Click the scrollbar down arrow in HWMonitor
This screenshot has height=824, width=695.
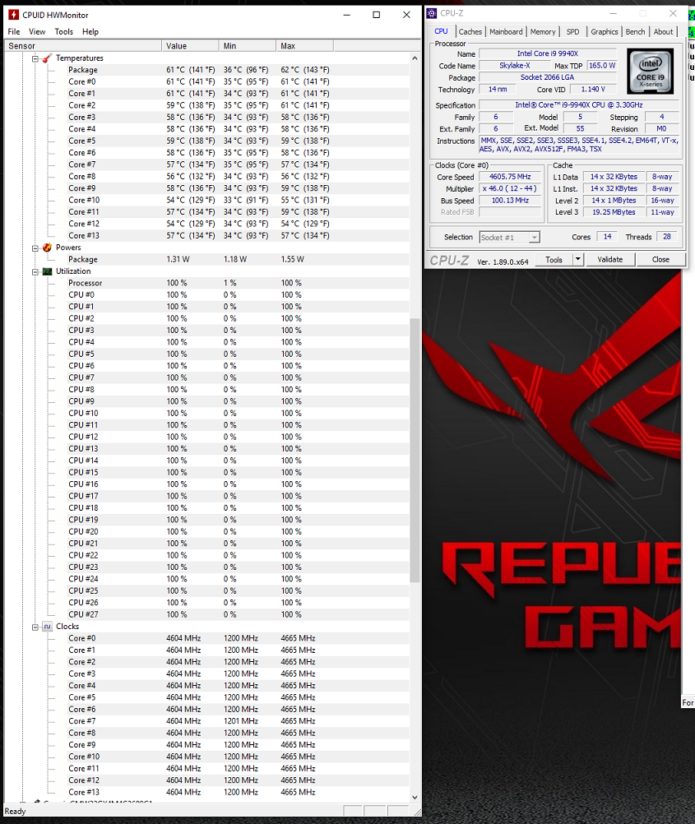pyautogui.click(x=415, y=797)
